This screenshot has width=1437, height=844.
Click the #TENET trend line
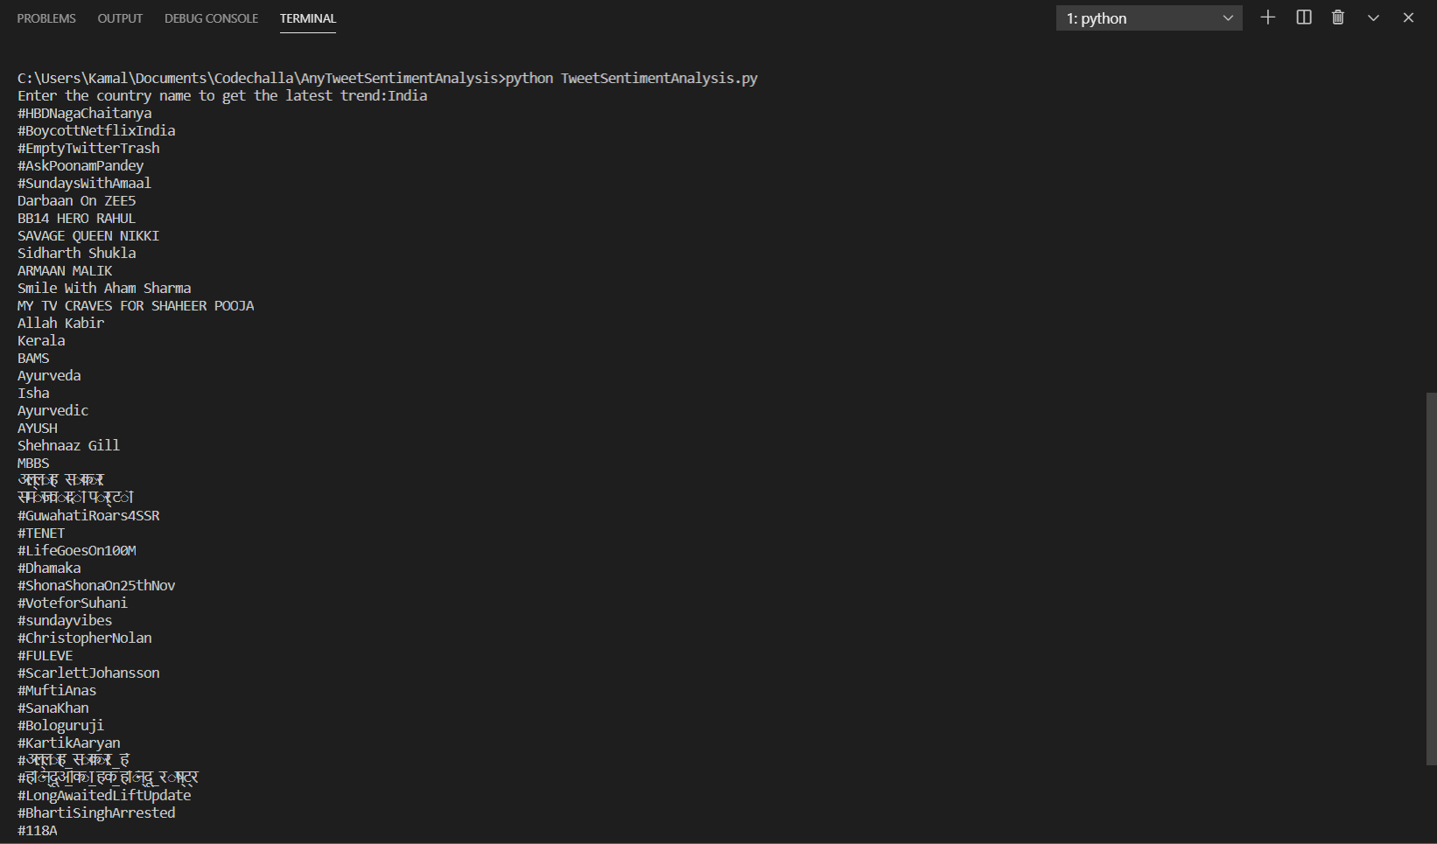[x=41, y=533]
